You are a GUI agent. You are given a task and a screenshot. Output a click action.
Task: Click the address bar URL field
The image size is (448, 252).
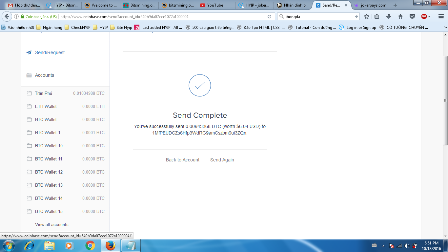tap(161, 16)
